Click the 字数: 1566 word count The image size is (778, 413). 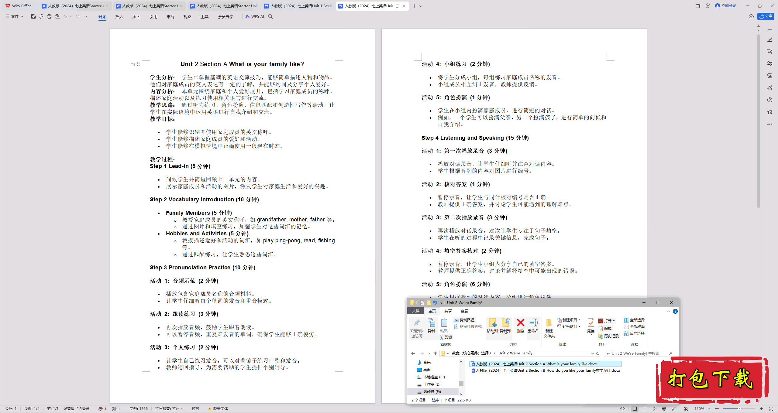pos(139,409)
